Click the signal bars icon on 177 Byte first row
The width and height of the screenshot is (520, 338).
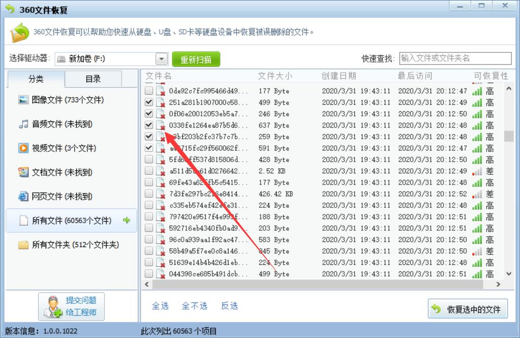[x=477, y=91]
